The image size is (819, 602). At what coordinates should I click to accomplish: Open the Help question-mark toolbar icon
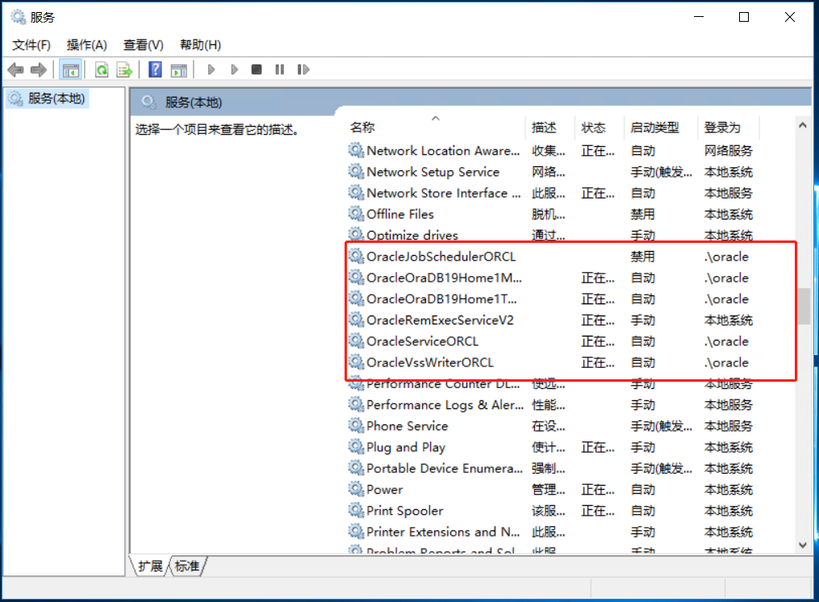click(x=155, y=69)
